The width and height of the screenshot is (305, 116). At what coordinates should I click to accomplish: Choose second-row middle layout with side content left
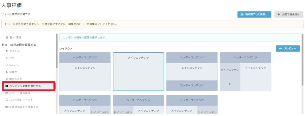point(138,104)
